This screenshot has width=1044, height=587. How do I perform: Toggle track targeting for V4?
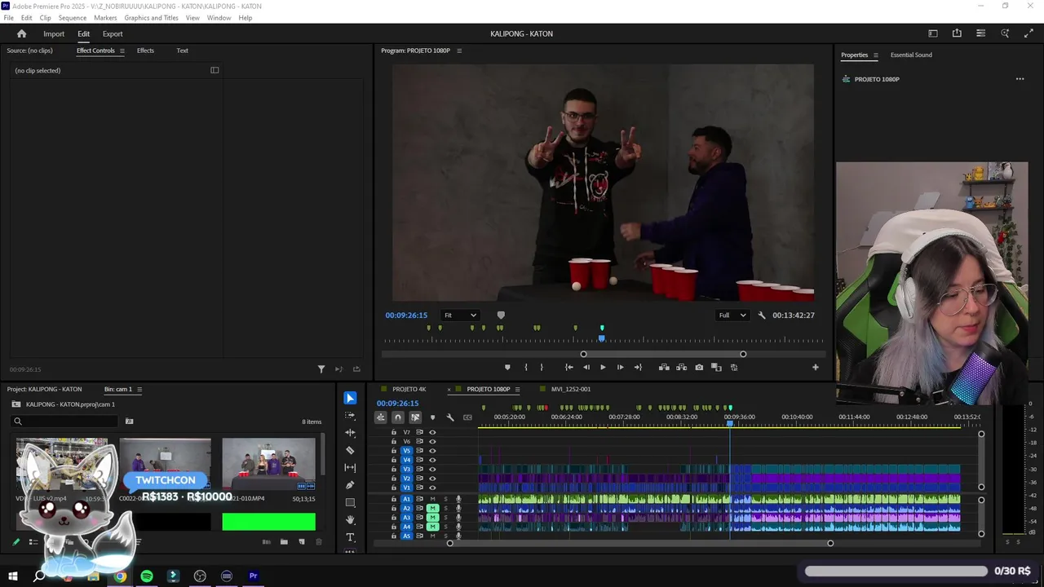(x=406, y=460)
